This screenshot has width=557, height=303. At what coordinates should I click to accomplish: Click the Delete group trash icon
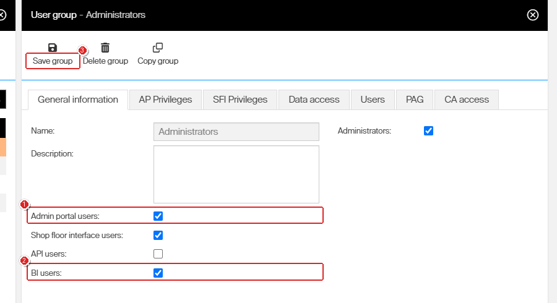(x=105, y=48)
